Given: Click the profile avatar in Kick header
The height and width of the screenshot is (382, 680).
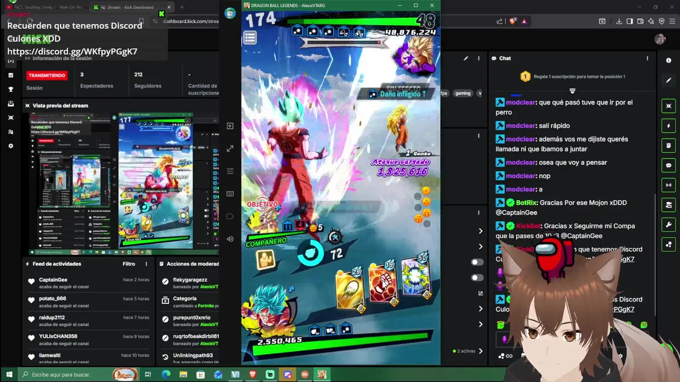Looking at the screenshot, I should pyautogui.click(x=660, y=39).
